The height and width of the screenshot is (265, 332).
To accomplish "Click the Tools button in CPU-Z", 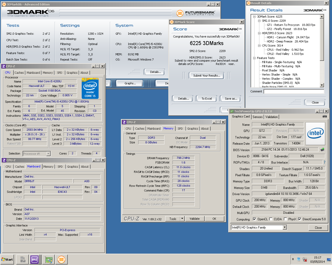I will click(173, 219).
